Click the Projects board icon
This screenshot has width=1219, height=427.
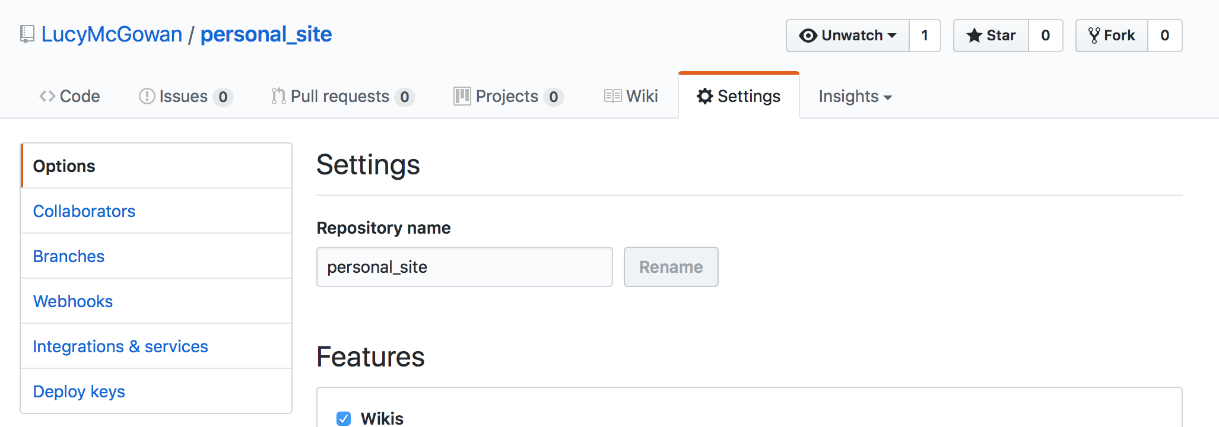pos(462,96)
